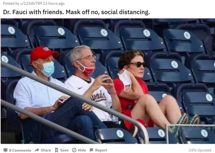Report the post via Report label

(x=101, y=150)
